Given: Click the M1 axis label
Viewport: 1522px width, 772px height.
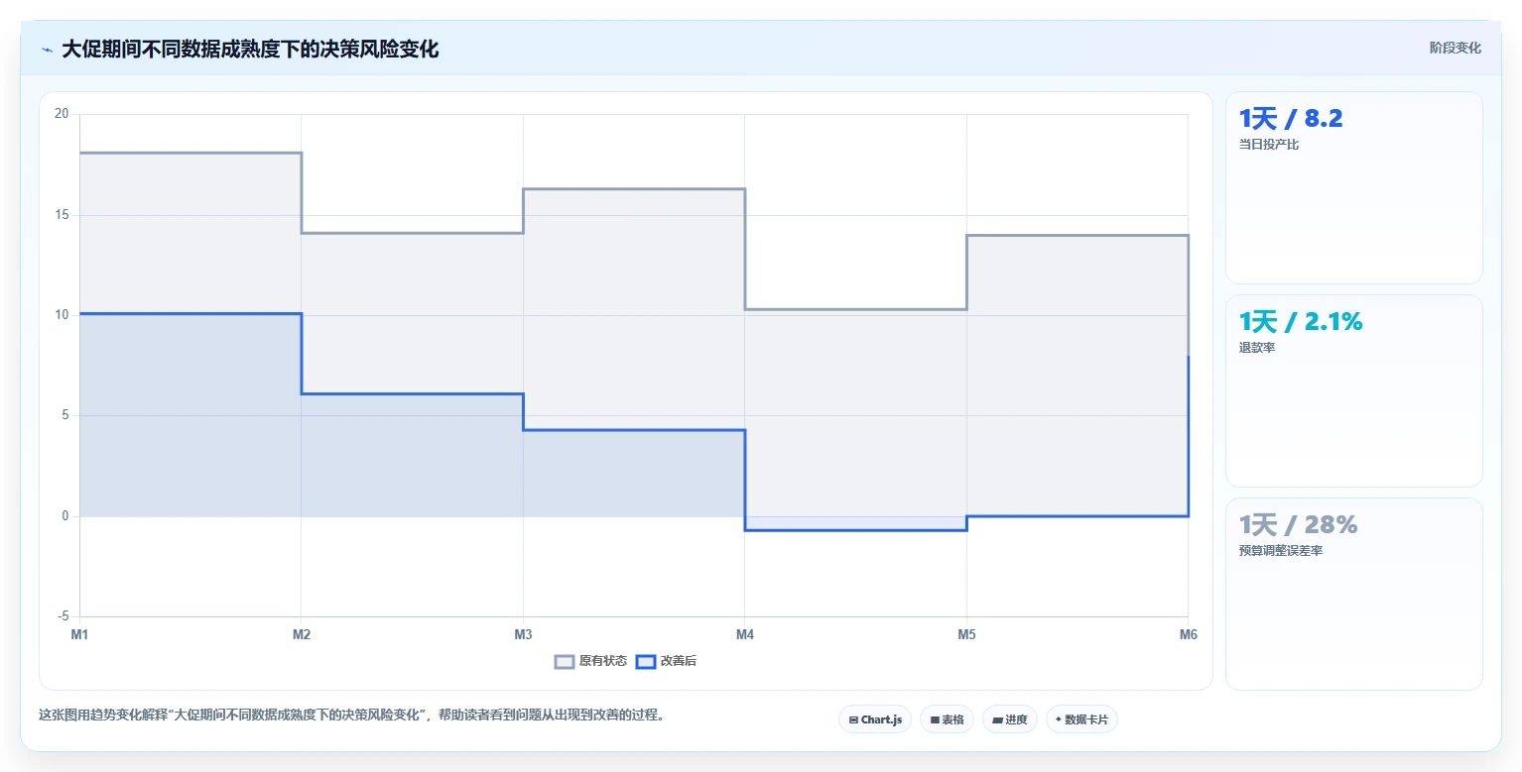Looking at the screenshot, I should click(79, 634).
